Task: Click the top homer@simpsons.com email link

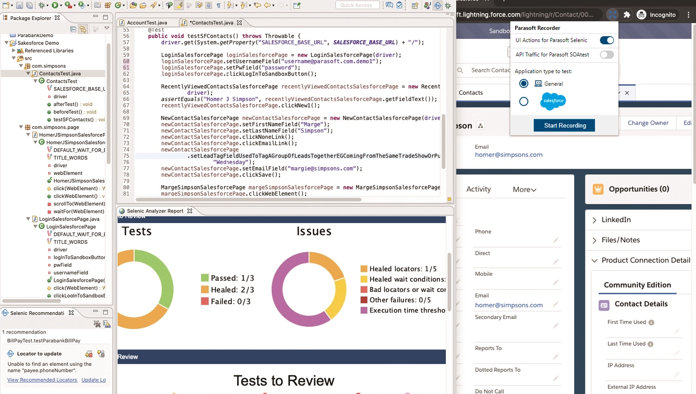Action: pos(509,155)
